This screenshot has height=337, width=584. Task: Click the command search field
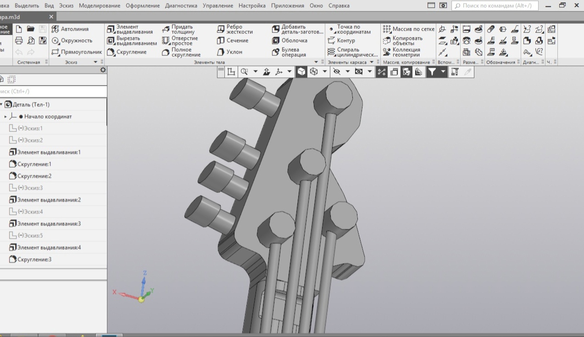[x=495, y=6]
